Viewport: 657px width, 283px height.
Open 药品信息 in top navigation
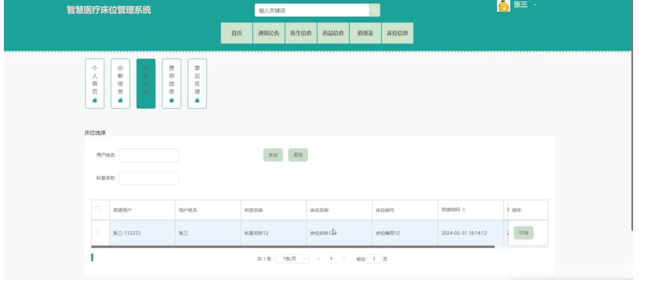click(x=333, y=33)
